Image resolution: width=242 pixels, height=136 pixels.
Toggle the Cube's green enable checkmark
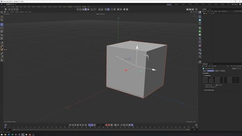coord(212,14)
